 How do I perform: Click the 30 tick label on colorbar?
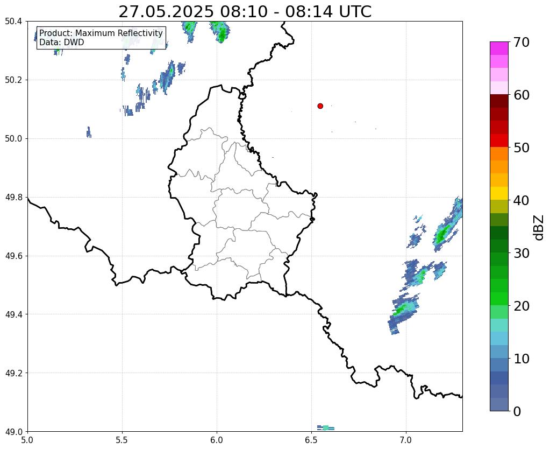pyautogui.click(x=522, y=253)
